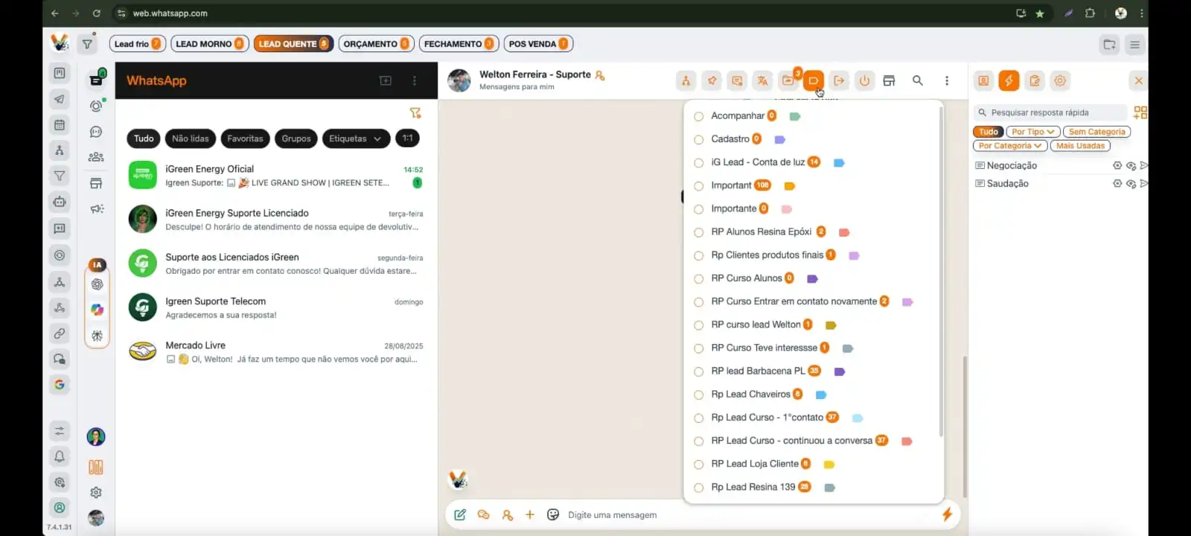This screenshot has width=1191, height=536.
Task: Select the Acompanhar label radio button
Action: pyautogui.click(x=698, y=116)
